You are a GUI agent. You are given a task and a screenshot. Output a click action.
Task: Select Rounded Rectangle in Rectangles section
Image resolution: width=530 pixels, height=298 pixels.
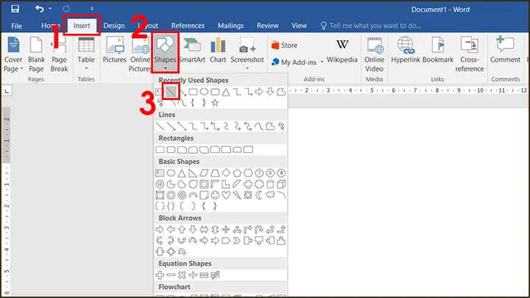click(171, 149)
